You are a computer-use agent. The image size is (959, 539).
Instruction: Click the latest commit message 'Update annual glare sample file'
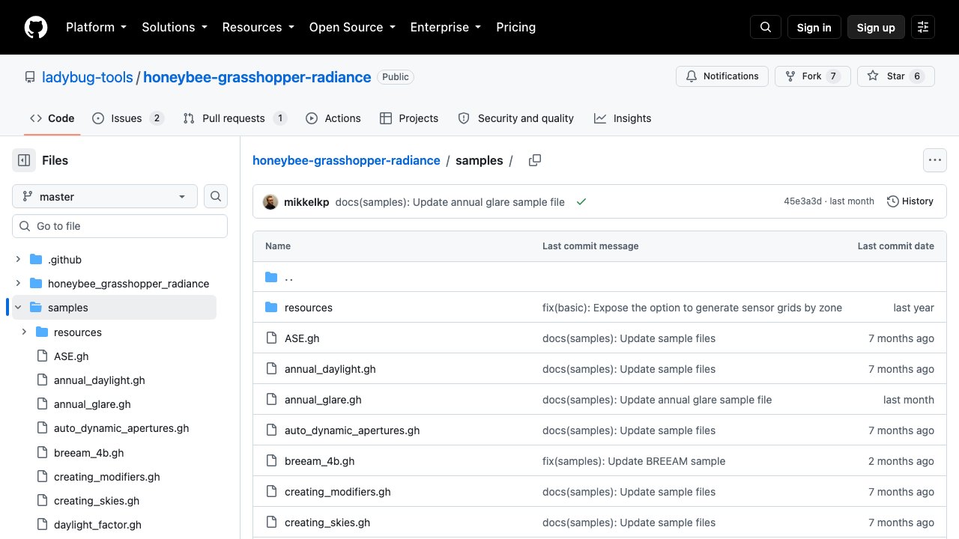450,202
